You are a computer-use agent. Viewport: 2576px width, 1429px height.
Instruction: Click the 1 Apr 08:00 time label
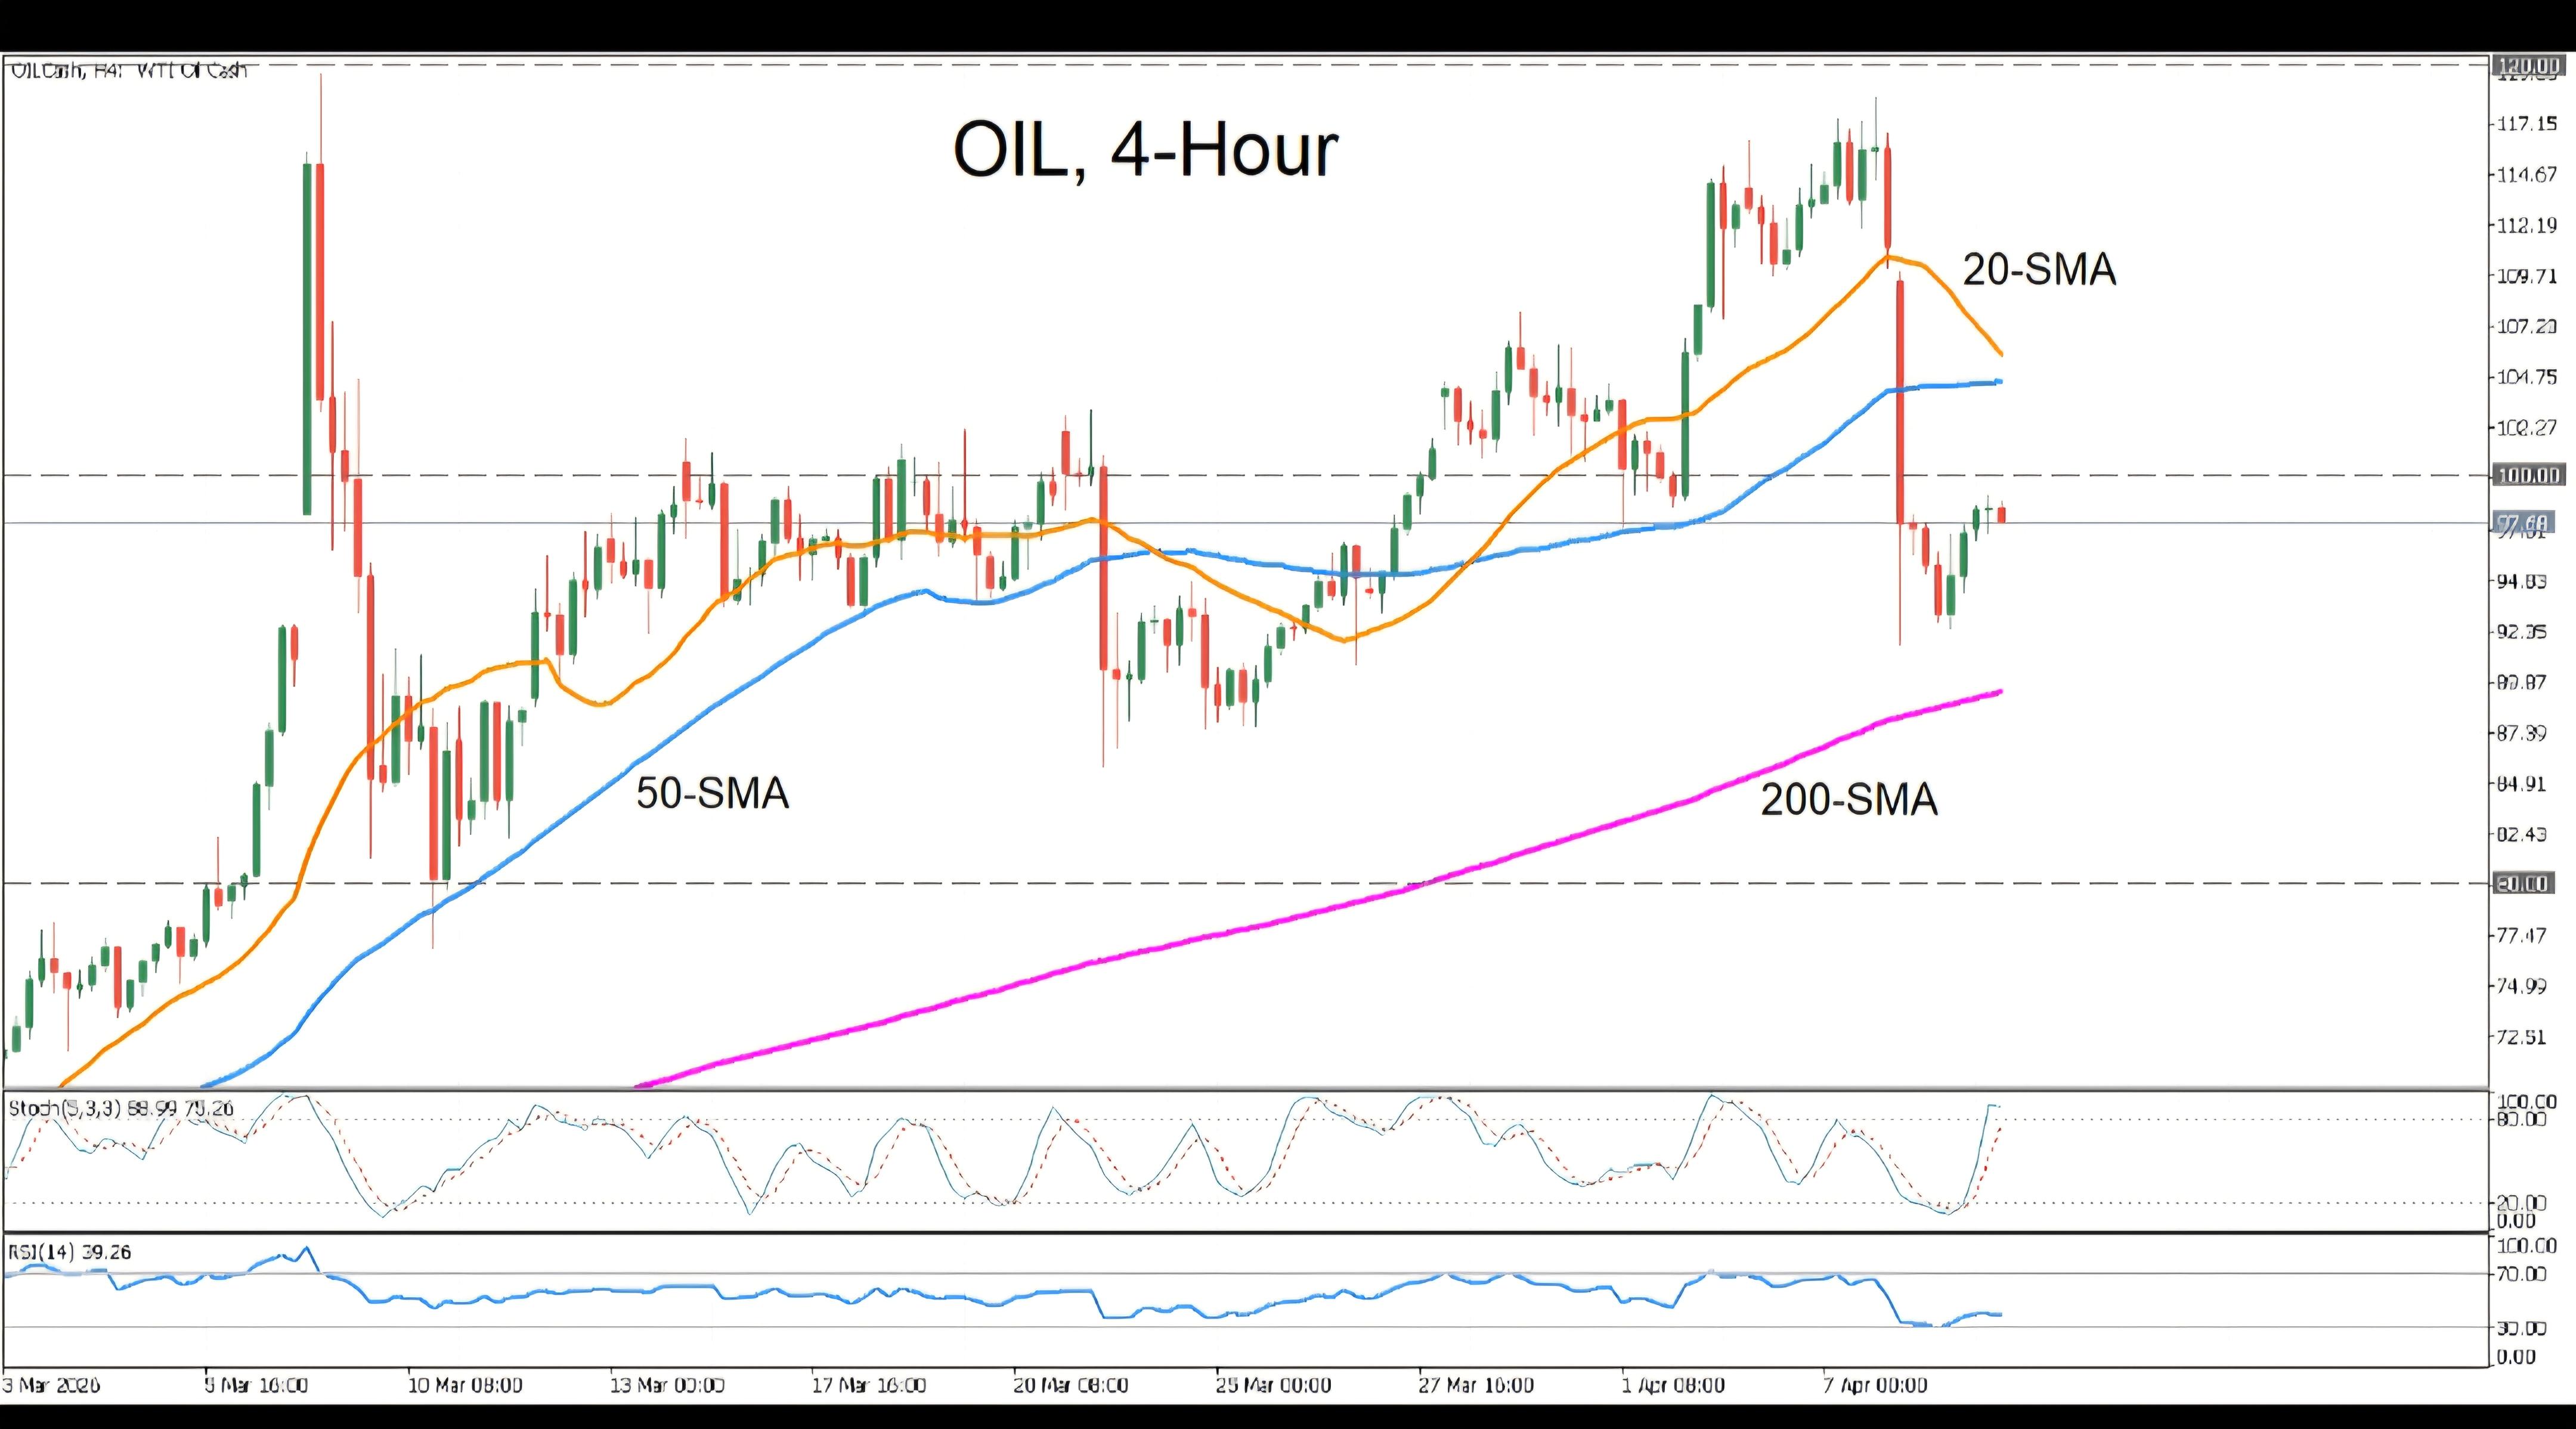1672,1385
